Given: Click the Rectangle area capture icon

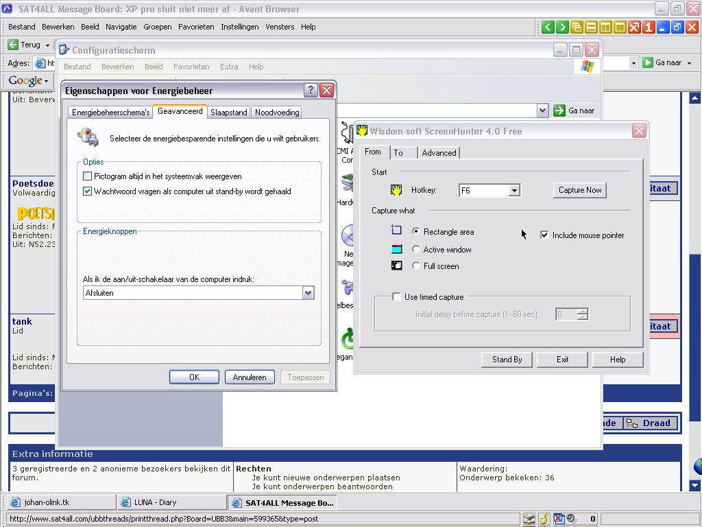Looking at the screenshot, I should coord(396,231).
